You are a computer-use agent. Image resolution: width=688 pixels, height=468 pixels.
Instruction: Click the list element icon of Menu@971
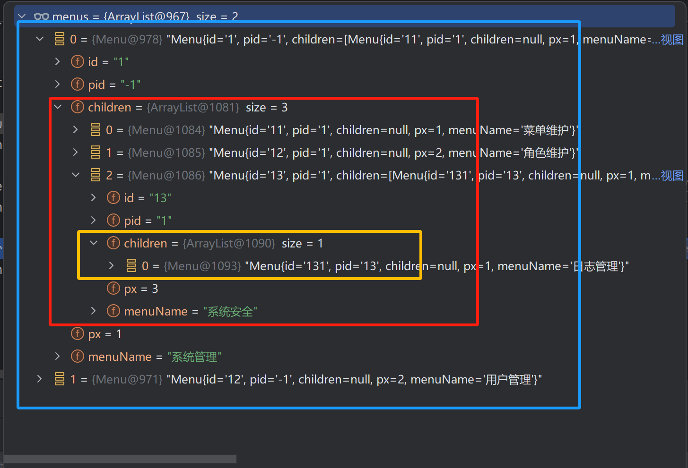tap(60, 379)
